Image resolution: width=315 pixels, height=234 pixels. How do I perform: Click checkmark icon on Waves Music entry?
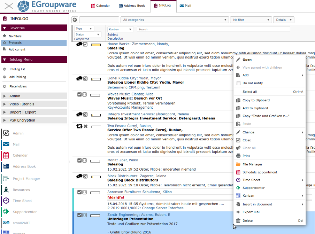[x=79, y=94]
